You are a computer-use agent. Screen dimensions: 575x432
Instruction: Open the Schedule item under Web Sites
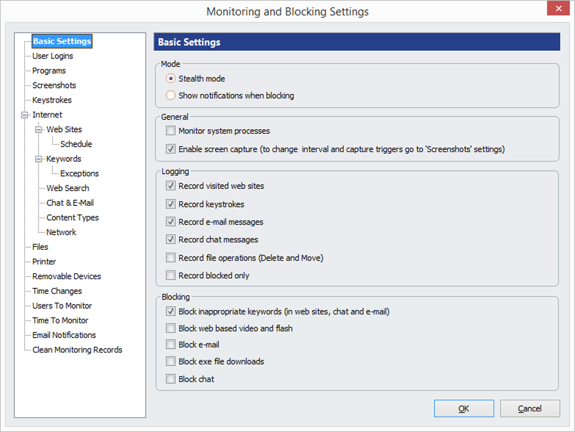click(76, 144)
